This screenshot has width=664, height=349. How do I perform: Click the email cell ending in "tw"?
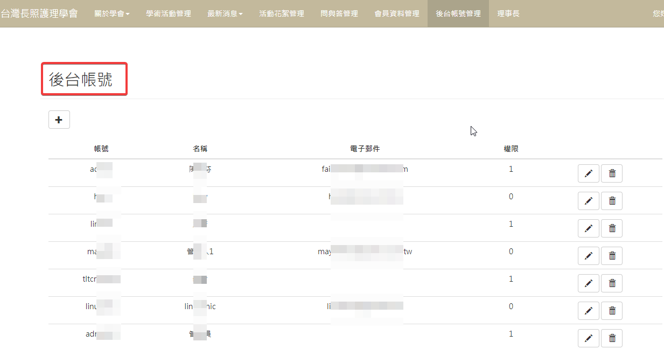click(x=365, y=252)
